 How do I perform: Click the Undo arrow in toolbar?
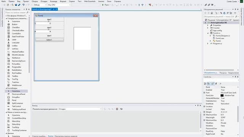[x=23, y=5]
